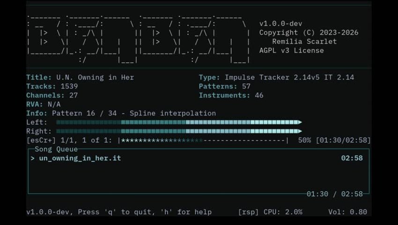
Task: Click the 50% progress percentage
Action: (x=304, y=140)
